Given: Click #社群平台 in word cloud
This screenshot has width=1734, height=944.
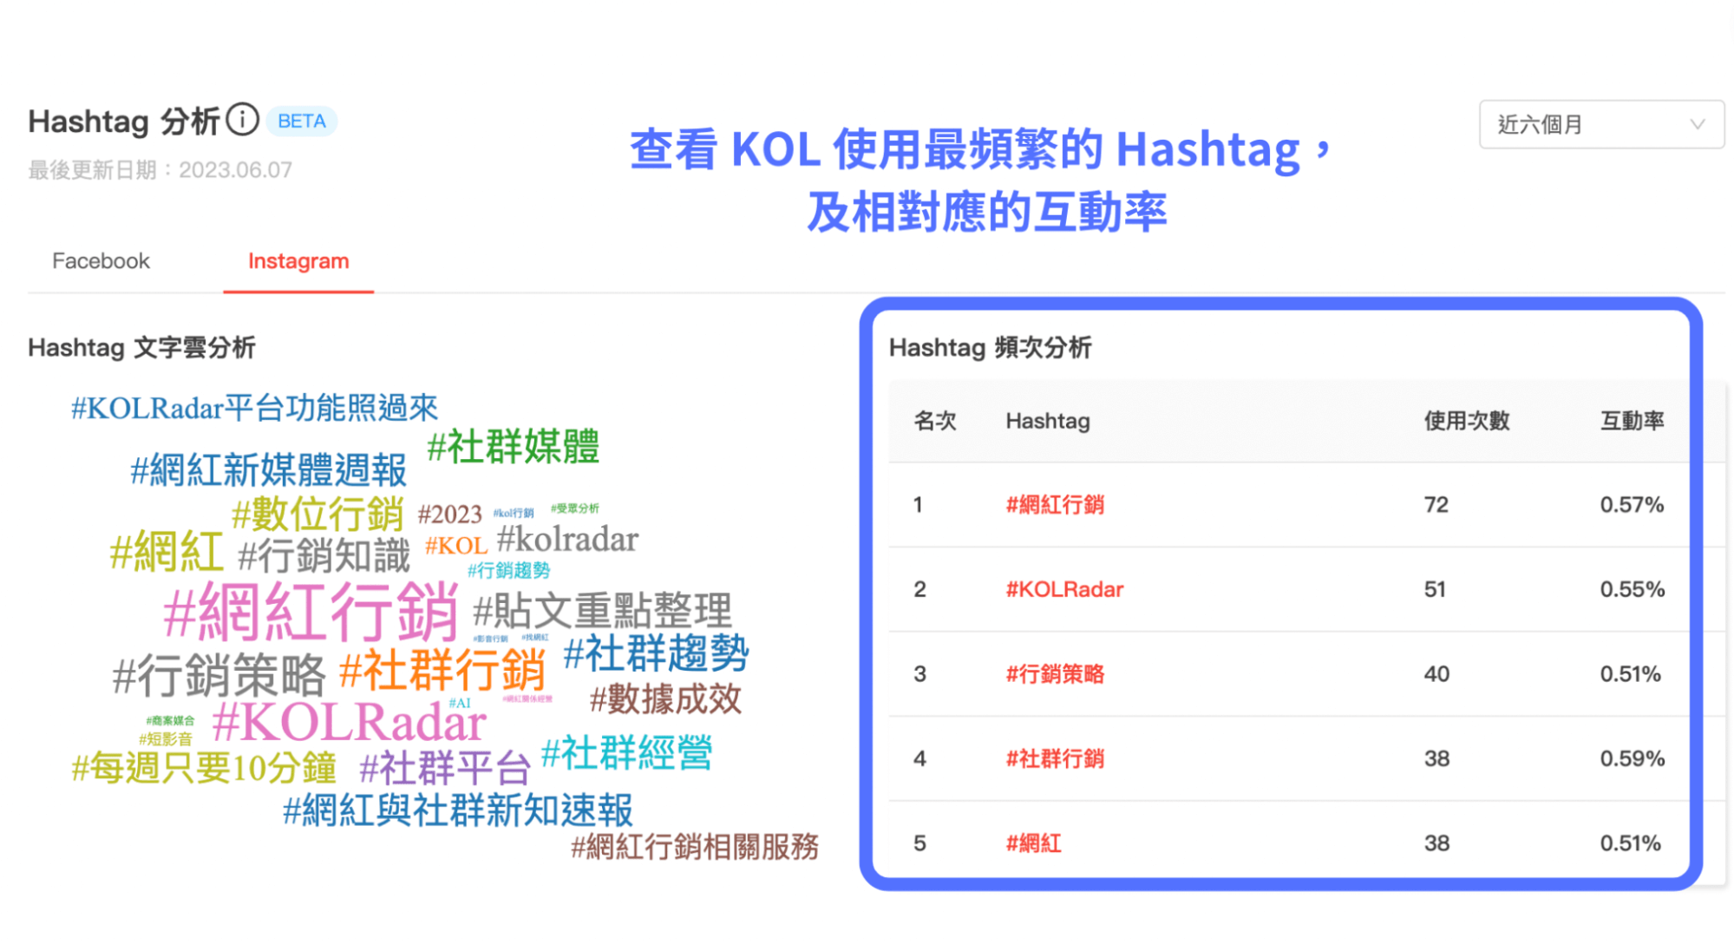Looking at the screenshot, I should pos(444,769).
